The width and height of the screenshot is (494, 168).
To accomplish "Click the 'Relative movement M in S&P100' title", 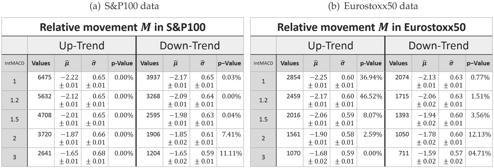I will 123,27.
